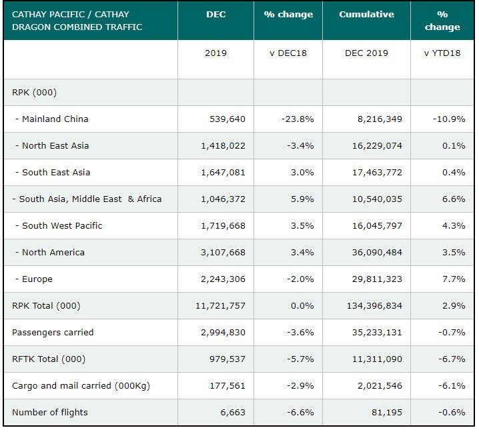The image size is (479, 432).
Task: Click the Cumulative column header
Action: pos(366,15)
